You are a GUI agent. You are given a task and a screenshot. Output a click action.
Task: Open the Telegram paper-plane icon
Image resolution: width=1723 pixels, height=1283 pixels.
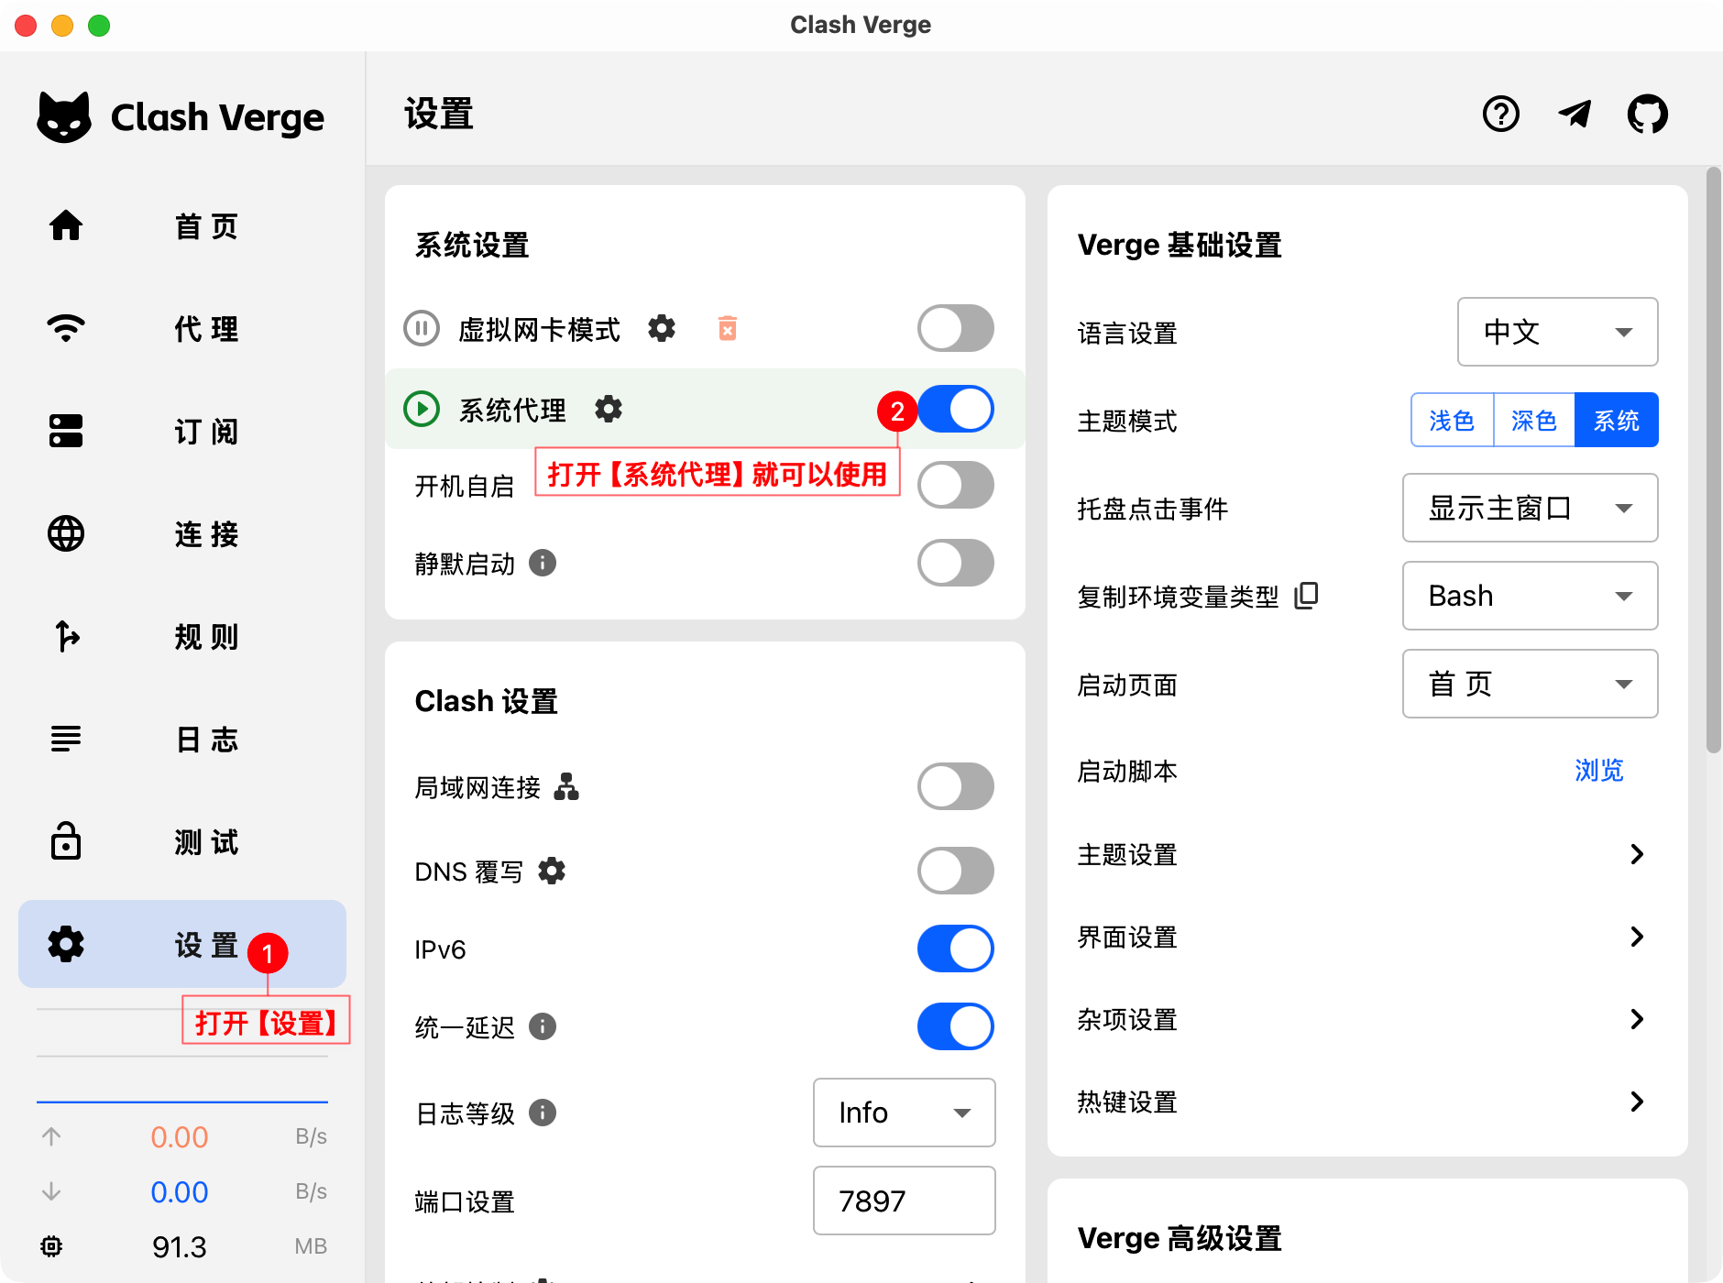(x=1575, y=115)
